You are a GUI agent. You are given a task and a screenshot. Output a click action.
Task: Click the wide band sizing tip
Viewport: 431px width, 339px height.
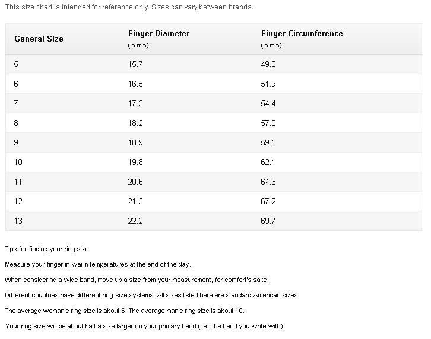(x=137, y=280)
